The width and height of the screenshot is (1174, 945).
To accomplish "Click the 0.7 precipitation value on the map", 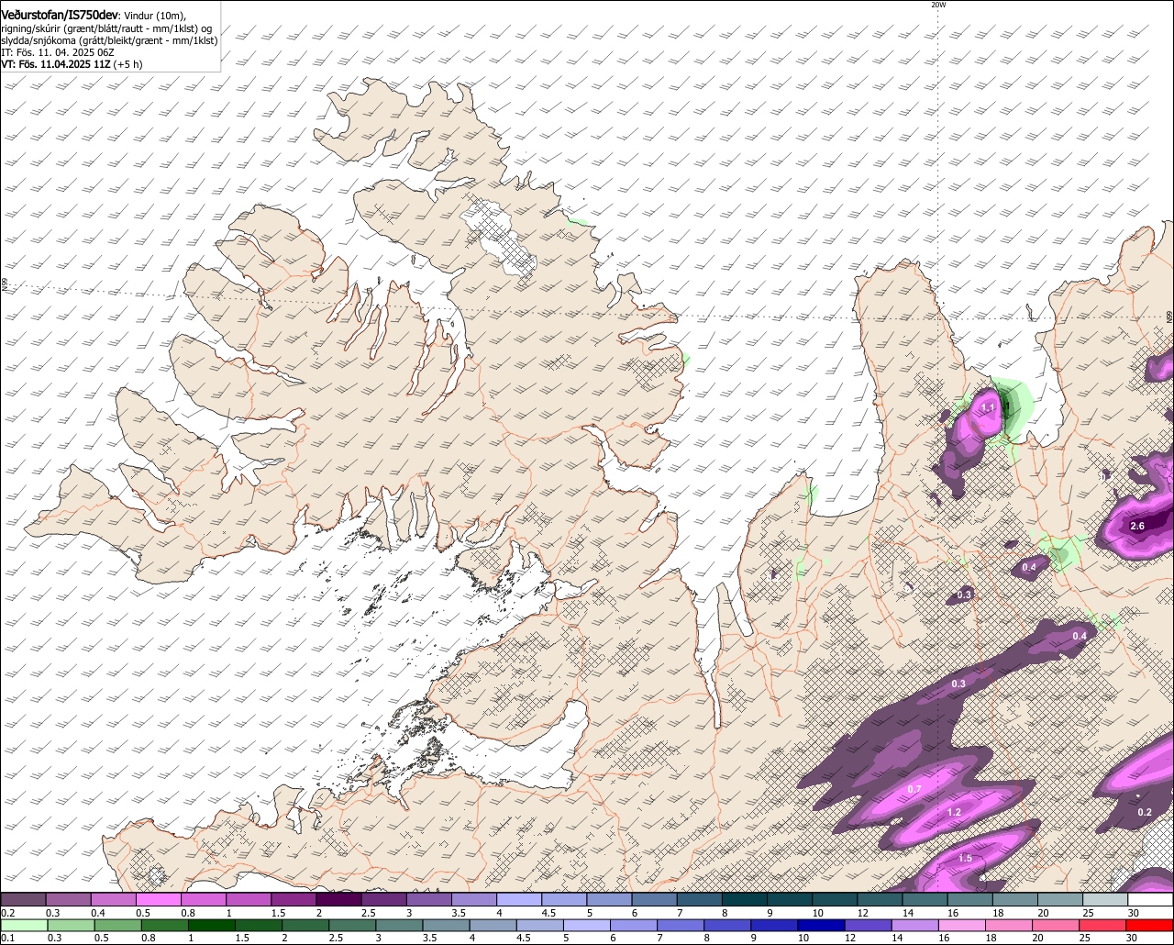I will [x=914, y=789].
